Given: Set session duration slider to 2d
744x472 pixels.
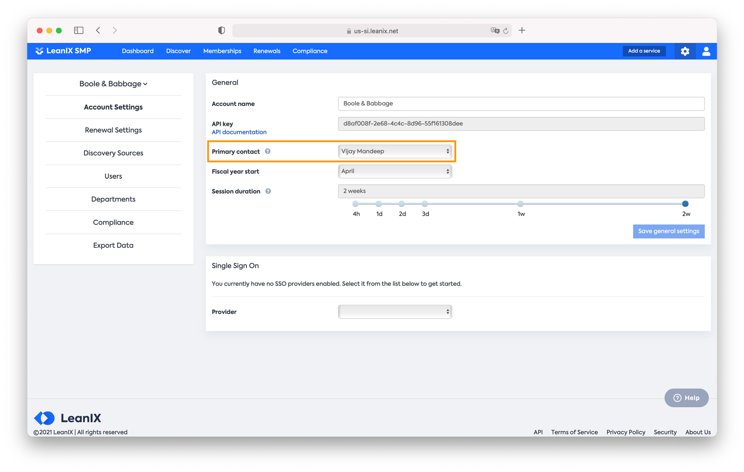Looking at the screenshot, I should (402, 204).
